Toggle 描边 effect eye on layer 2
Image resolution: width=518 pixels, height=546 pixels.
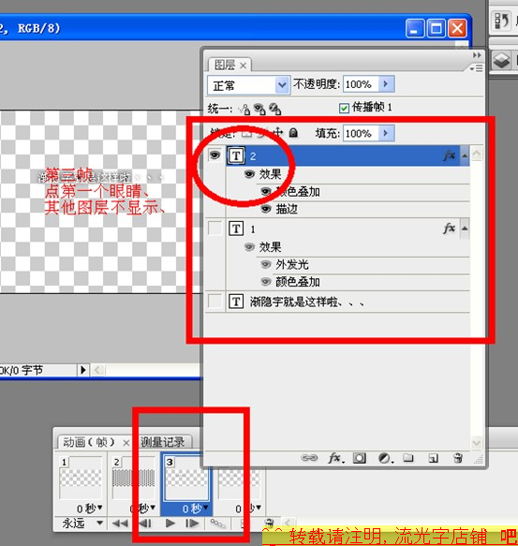click(x=266, y=209)
